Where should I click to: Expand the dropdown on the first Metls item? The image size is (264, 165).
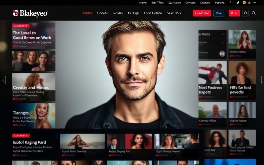(x=223, y=43)
